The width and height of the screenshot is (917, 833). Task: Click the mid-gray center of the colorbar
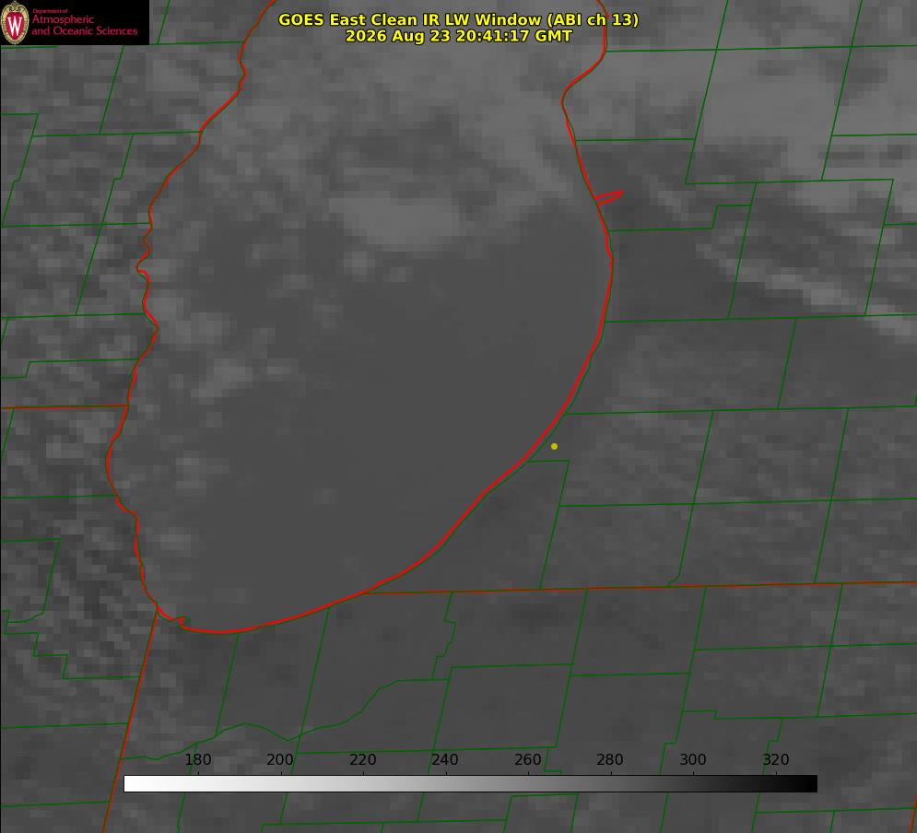[470, 784]
